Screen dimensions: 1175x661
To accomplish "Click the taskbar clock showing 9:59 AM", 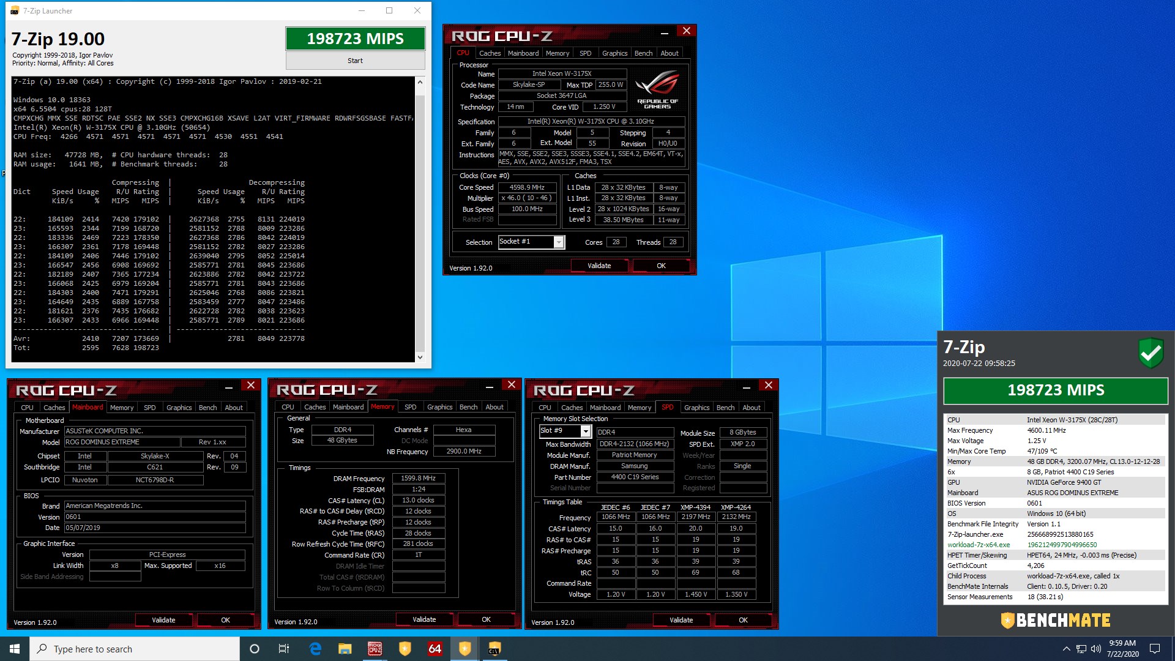I will point(1122,649).
